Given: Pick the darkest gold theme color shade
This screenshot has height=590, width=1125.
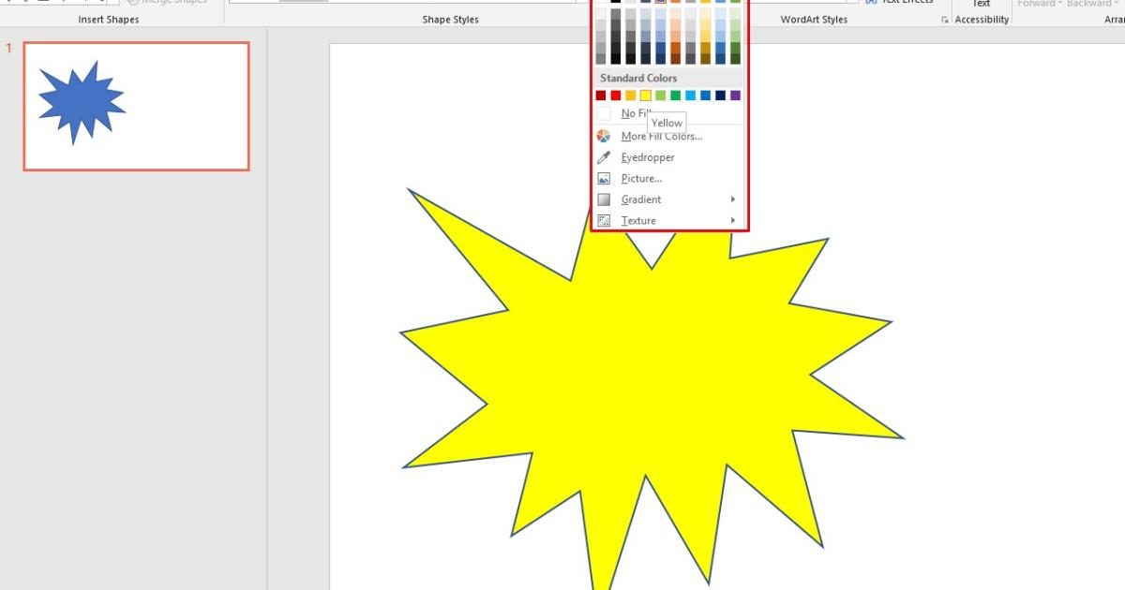Looking at the screenshot, I should click(x=705, y=58).
